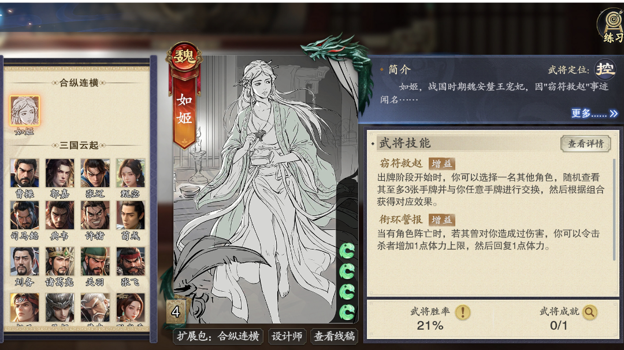The height and width of the screenshot is (350, 624).
Task: Open the 设计师 tab
Action: (x=287, y=337)
